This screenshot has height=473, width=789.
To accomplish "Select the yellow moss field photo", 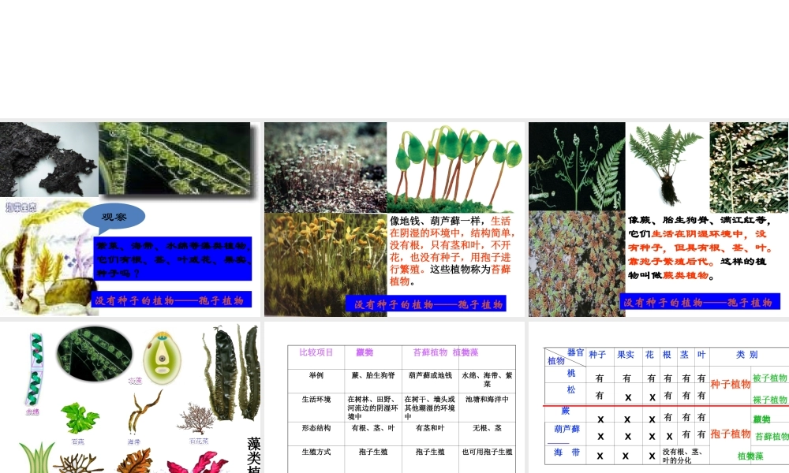I will pyautogui.click(x=326, y=264).
